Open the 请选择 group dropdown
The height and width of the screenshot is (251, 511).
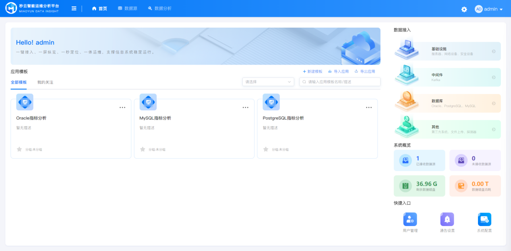coord(268,82)
